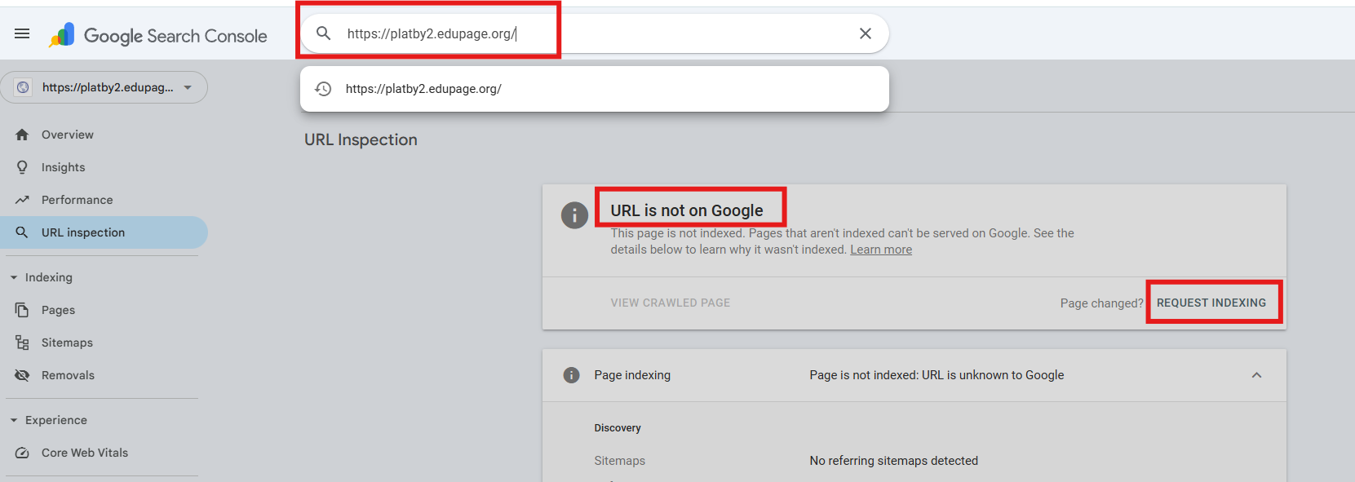Screen dimensions: 1355x482
Task: Open the Pages indexing report
Action: [58, 310]
